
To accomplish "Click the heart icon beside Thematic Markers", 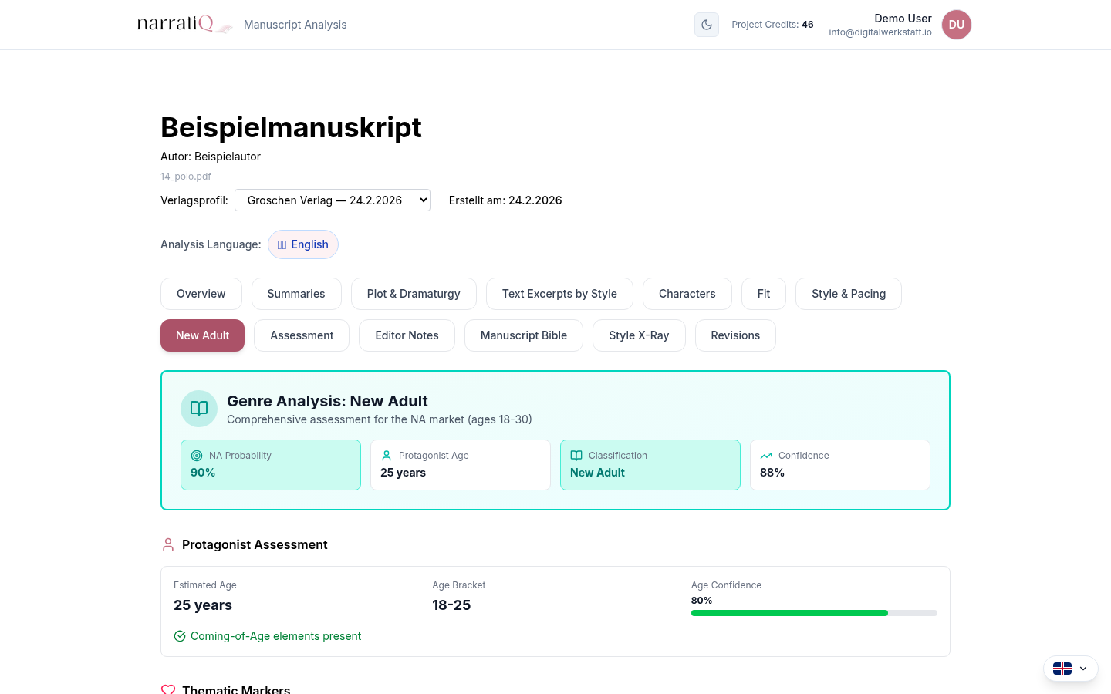I will 168,689.
